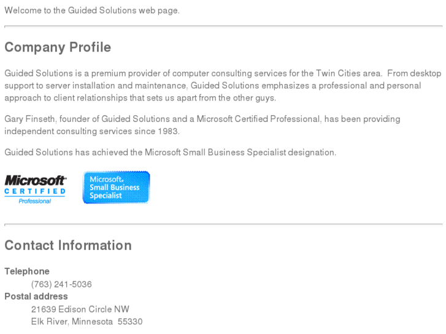Viewport: 446px width, 334px height.
Task: Click the bold Telephone label
Action: point(27,271)
